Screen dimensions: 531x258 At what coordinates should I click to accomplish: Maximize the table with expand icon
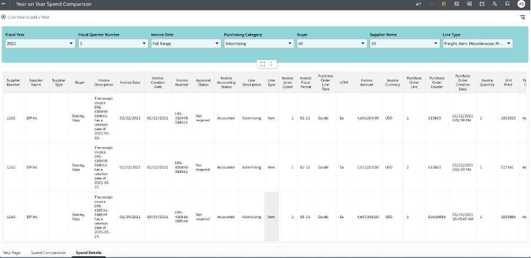[x=263, y=64]
